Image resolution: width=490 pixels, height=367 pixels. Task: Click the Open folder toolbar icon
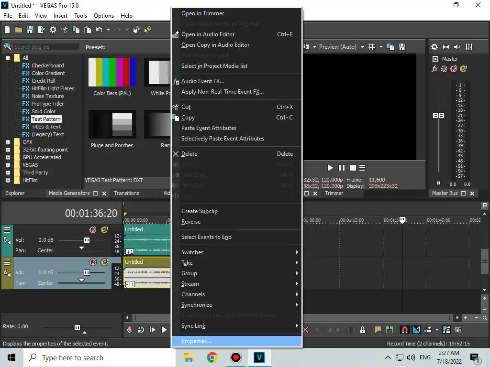tap(19, 30)
